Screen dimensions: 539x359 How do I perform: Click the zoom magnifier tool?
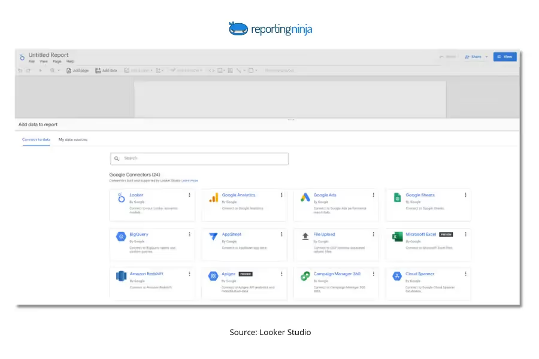52,71
